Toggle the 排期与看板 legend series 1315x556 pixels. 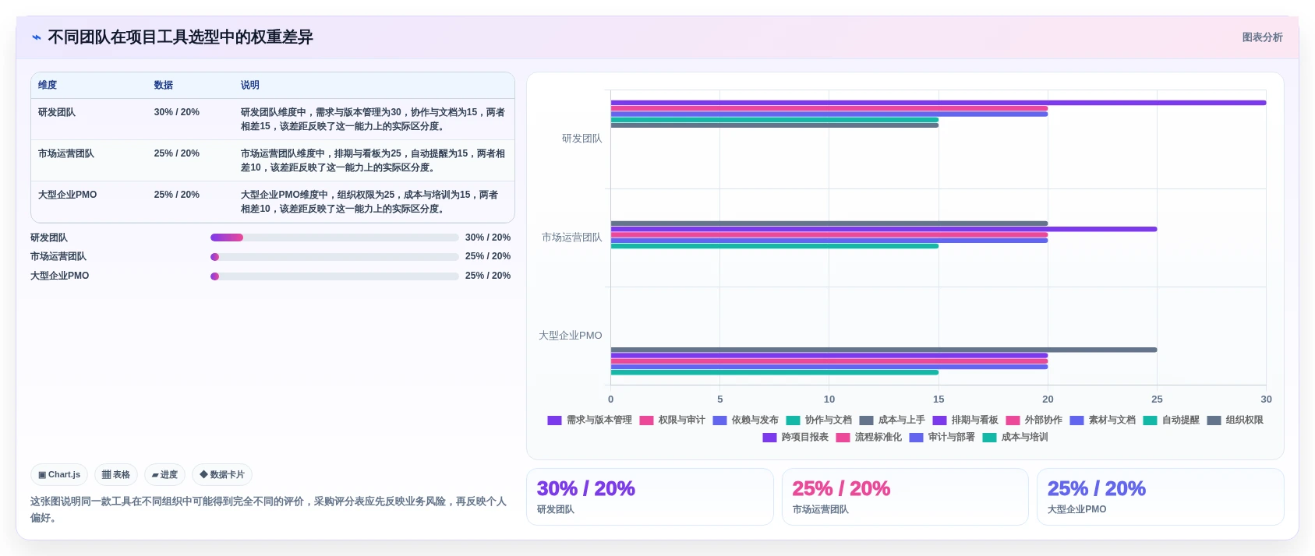[x=965, y=420]
